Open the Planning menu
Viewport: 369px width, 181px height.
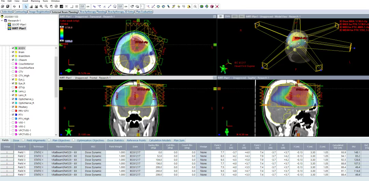(35, 1)
